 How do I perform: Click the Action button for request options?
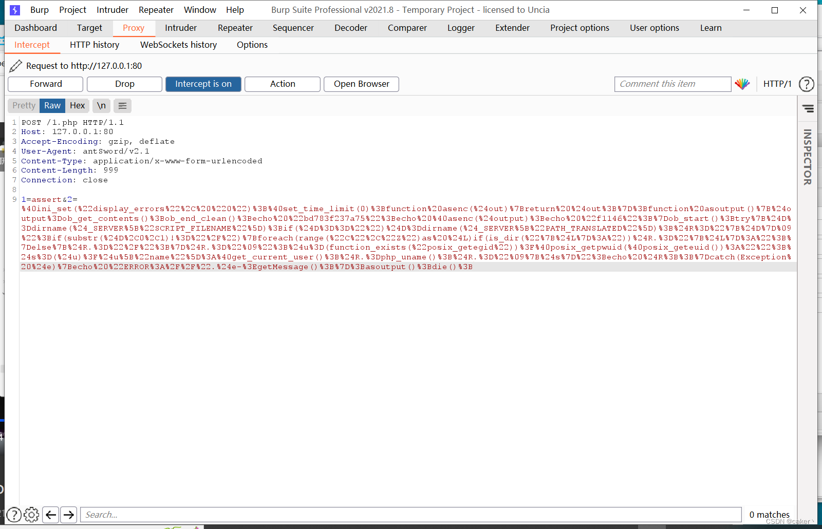(x=282, y=84)
